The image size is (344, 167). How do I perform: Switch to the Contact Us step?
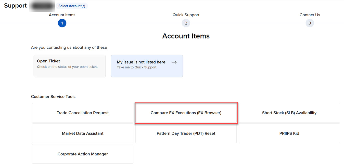click(310, 23)
